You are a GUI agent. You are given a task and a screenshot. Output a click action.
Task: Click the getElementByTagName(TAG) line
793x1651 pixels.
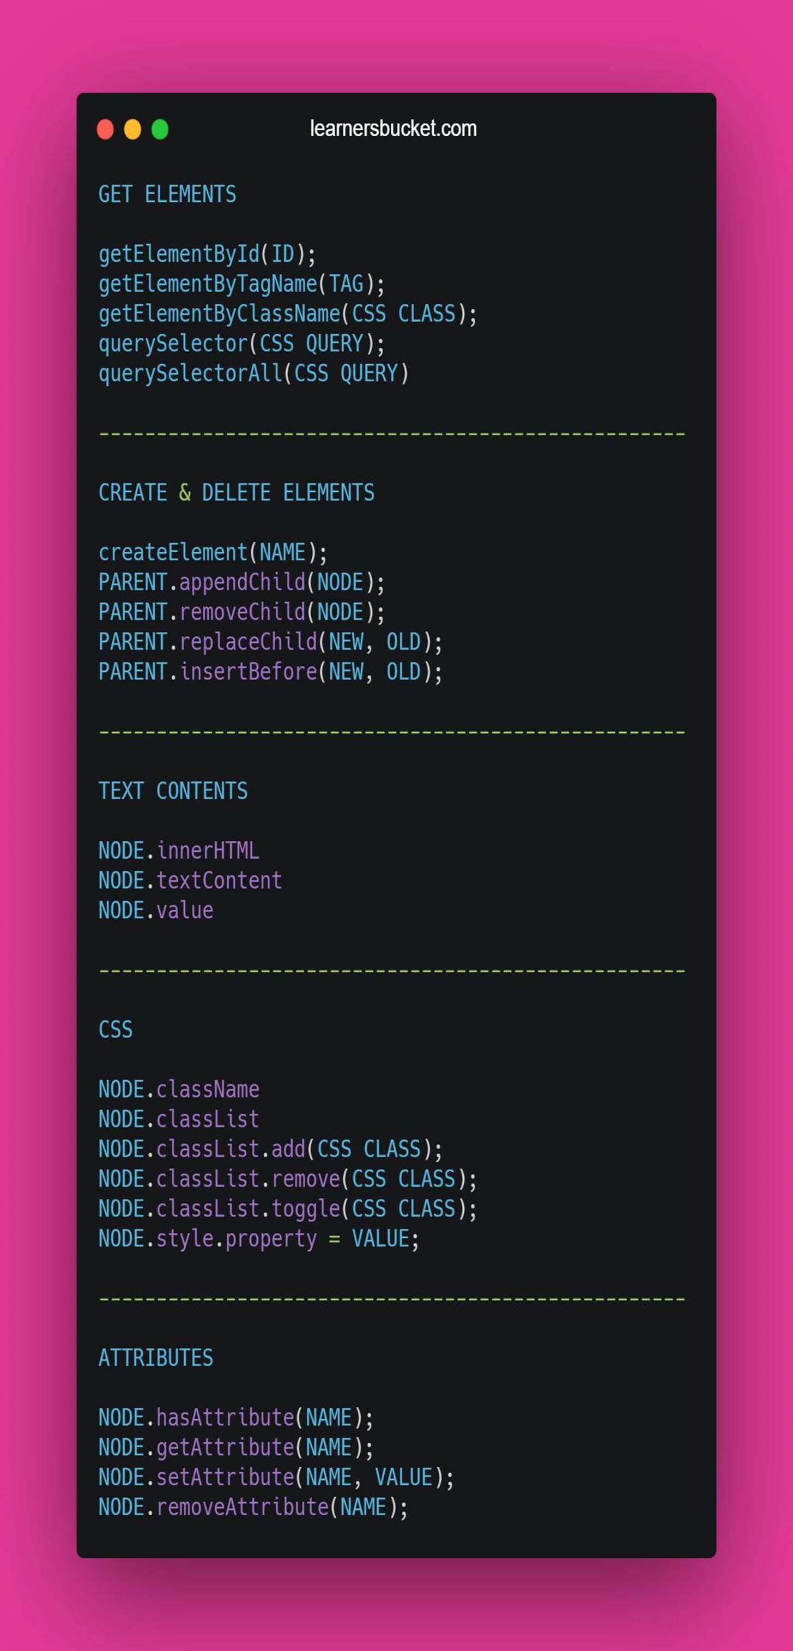coord(241,284)
